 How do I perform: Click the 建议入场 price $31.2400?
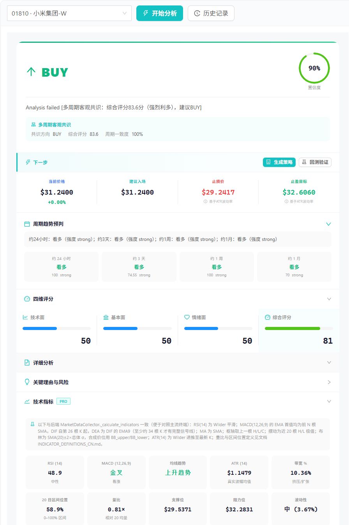pos(137,192)
